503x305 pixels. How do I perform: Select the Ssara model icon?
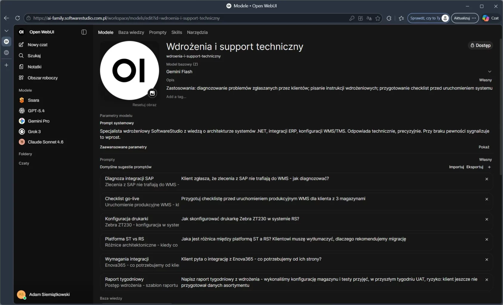tap(21, 100)
